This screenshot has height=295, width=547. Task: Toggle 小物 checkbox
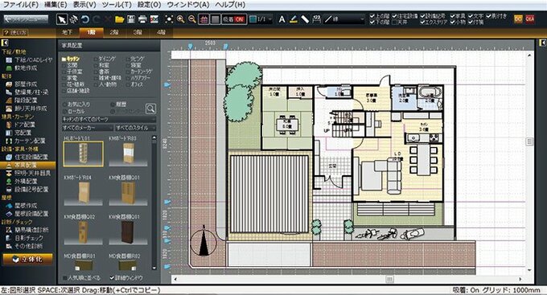452,22
